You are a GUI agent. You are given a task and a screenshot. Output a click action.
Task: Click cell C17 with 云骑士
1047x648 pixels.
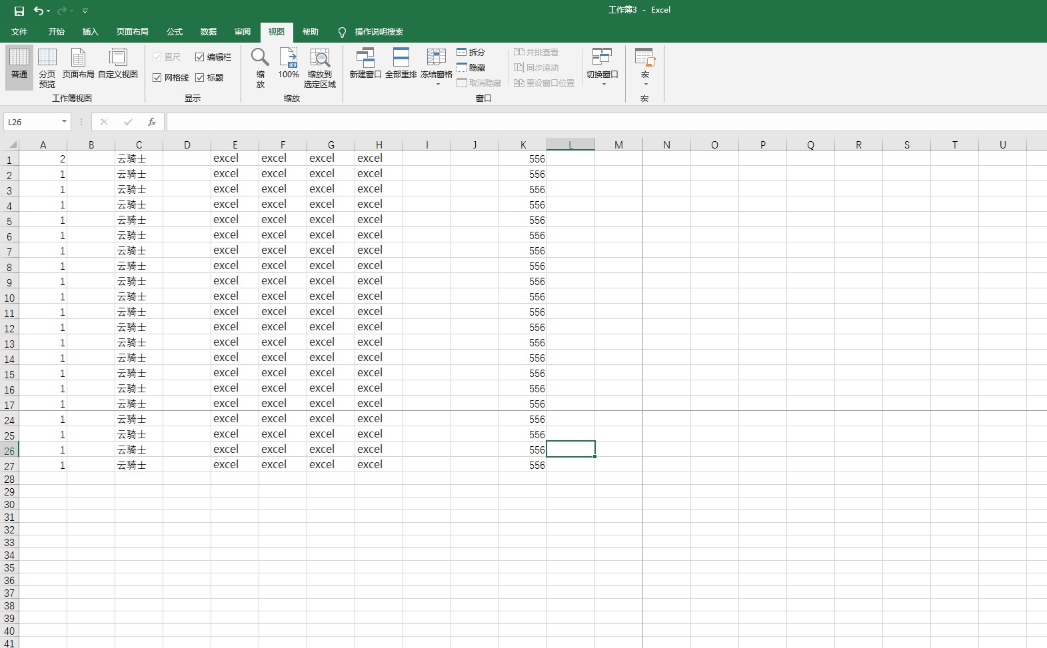tap(139, 404)
